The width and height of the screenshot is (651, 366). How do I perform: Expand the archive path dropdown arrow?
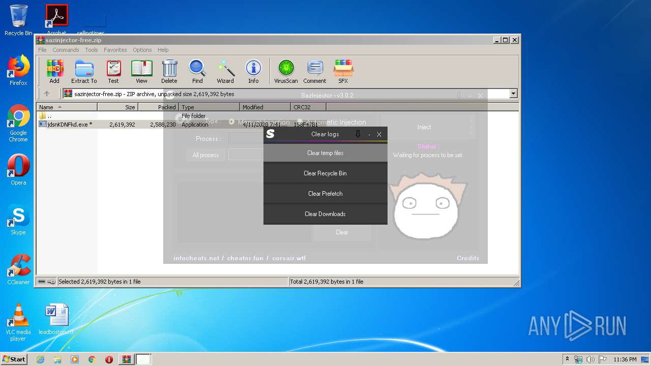513,94
